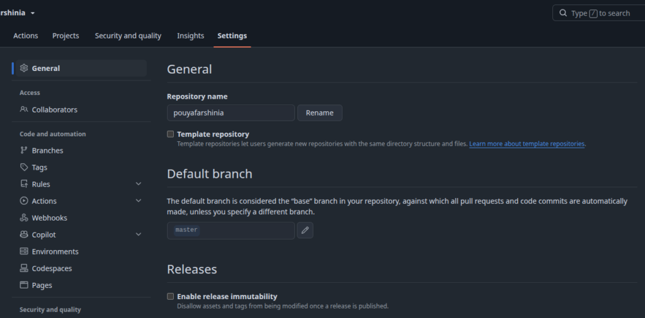Image resolution: width=645 pixels, height=318 pixels.
Task: Check Enable release immutability
Action: (x=170, y=296)
